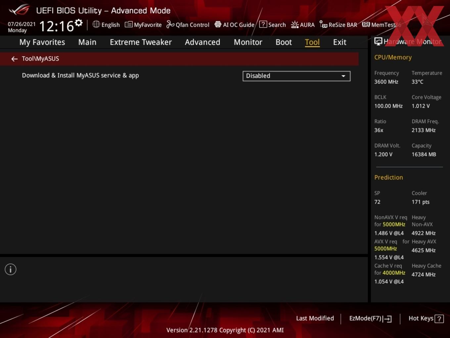This screenshot has height=338, width=450.
Task: Switch to the Main tab
Action: coord(87,42)
